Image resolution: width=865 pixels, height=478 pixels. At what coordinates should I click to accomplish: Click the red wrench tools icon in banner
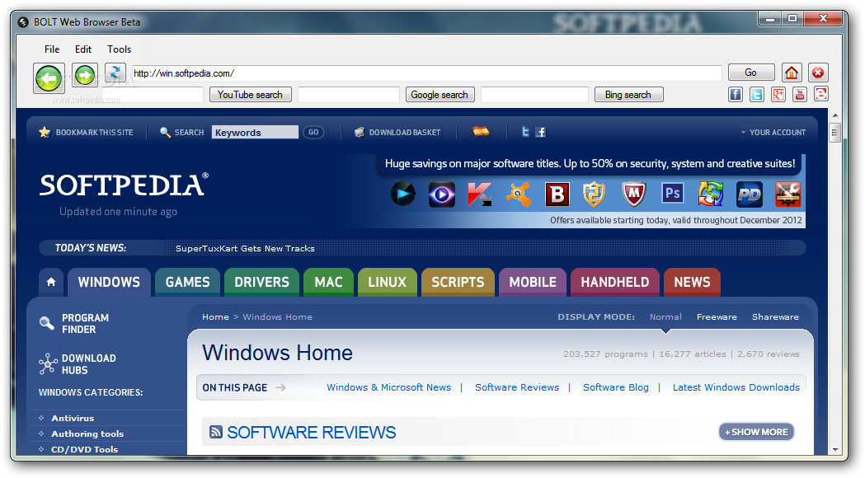pyautogui.click(x=787, y=194)
